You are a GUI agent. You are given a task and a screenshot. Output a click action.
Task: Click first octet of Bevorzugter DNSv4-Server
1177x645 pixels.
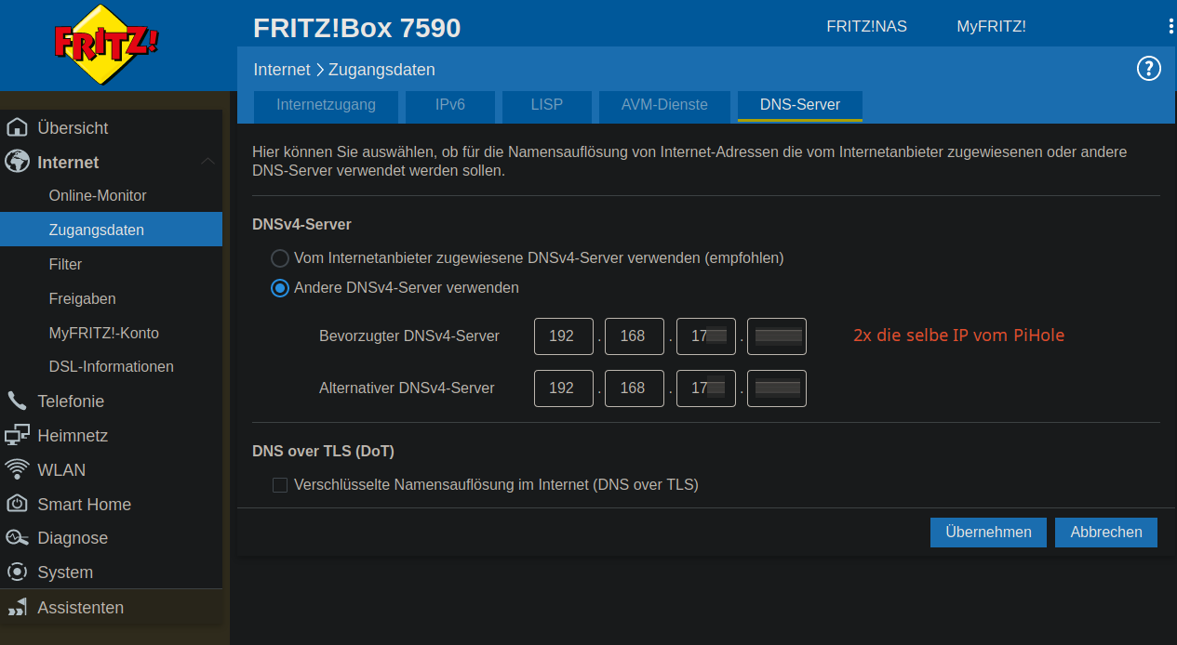tap(564, 336)
